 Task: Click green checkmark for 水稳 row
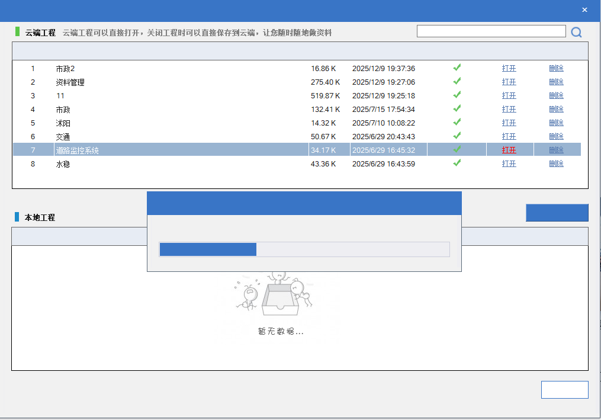[457, 163]
